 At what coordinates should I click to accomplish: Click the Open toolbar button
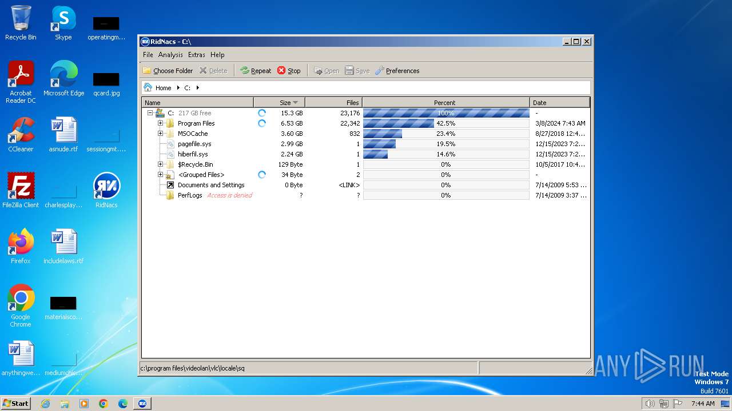(x=327, y=71)
